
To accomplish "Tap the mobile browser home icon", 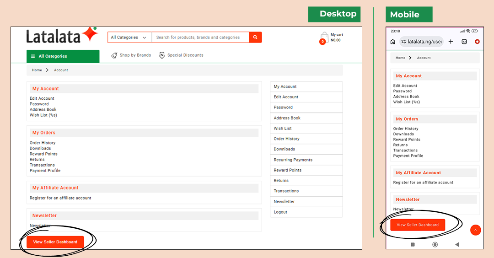I will pyautogui.click(x=392, y=42).
